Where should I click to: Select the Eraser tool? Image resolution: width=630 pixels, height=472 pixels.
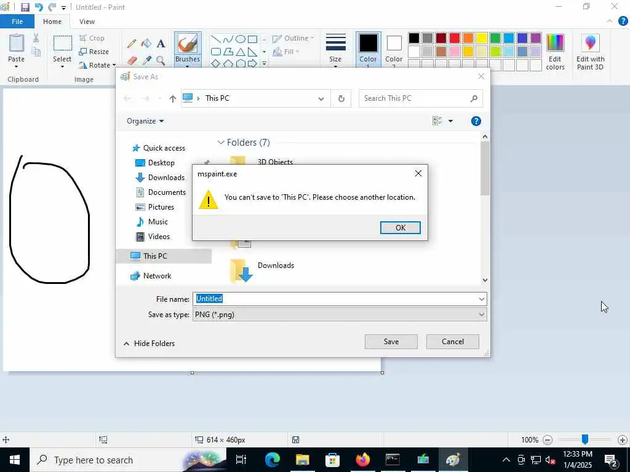coord(132,61)
